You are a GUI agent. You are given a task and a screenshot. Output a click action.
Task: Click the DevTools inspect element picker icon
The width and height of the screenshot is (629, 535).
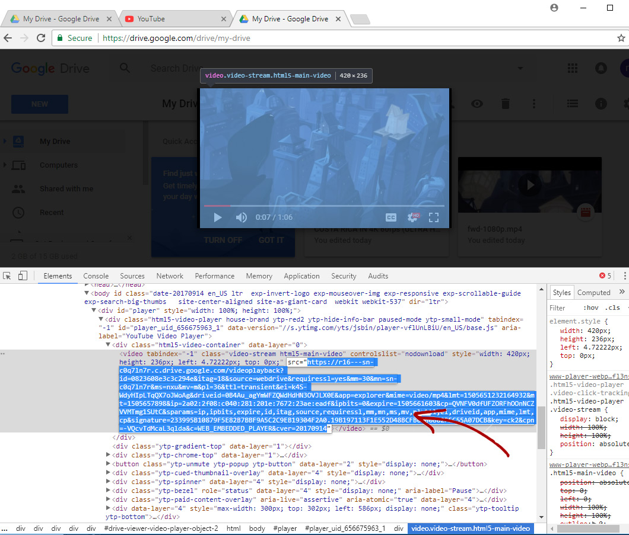pos(8,275)
